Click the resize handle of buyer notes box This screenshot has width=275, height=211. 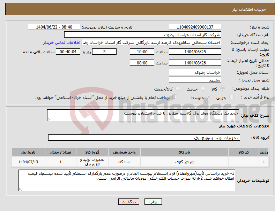click(x=20, y=189)
